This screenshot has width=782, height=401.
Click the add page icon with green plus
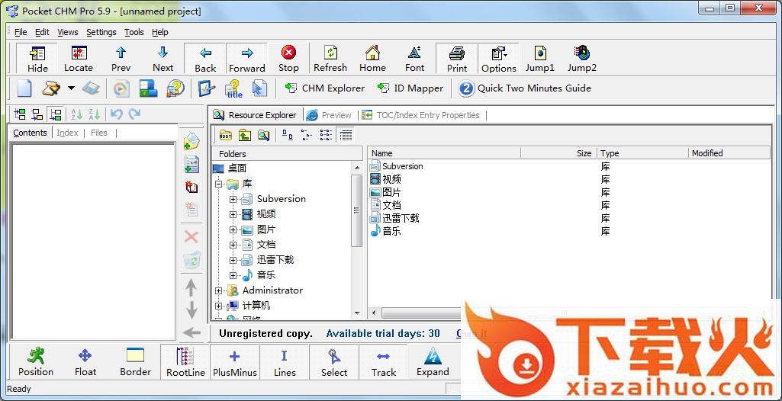191,164
